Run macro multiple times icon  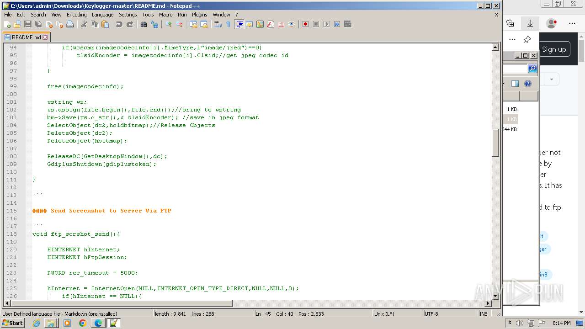click(x=337, y=24)
